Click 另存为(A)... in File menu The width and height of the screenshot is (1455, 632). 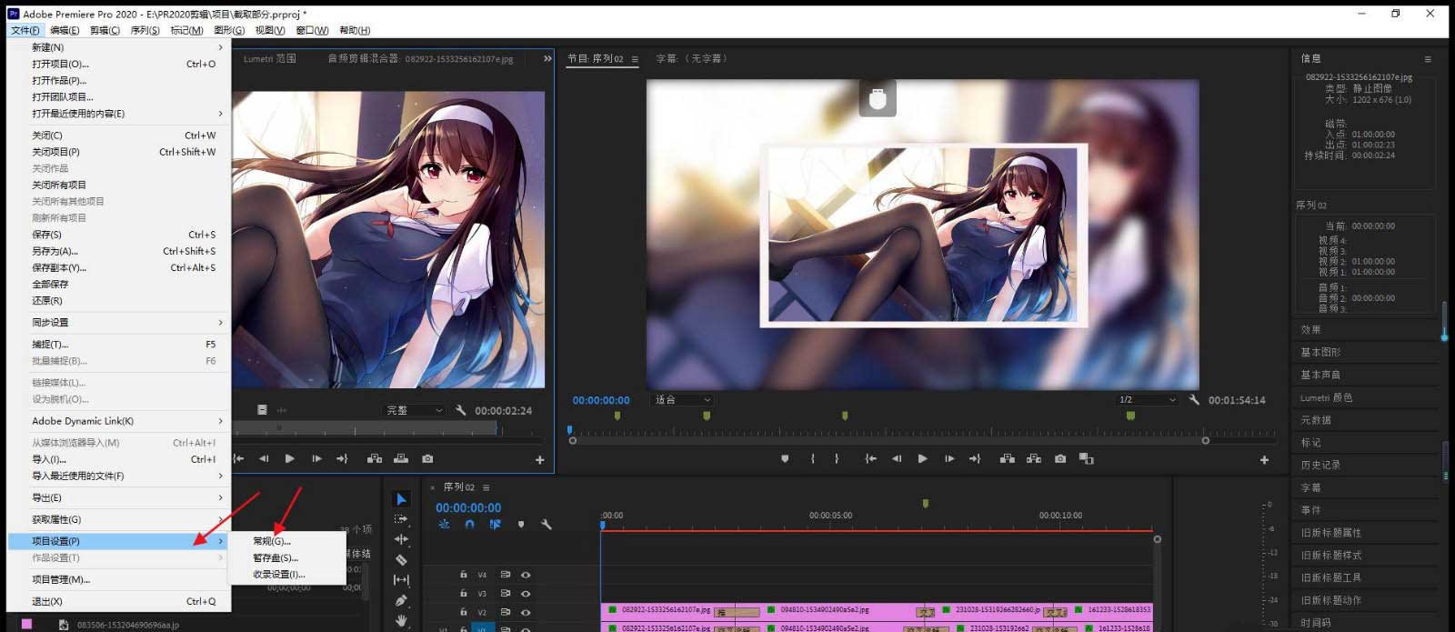[x=55, y=251]
